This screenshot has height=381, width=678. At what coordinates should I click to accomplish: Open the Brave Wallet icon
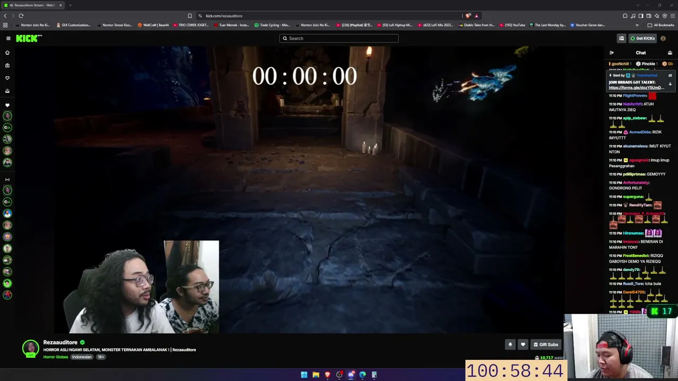649,16
